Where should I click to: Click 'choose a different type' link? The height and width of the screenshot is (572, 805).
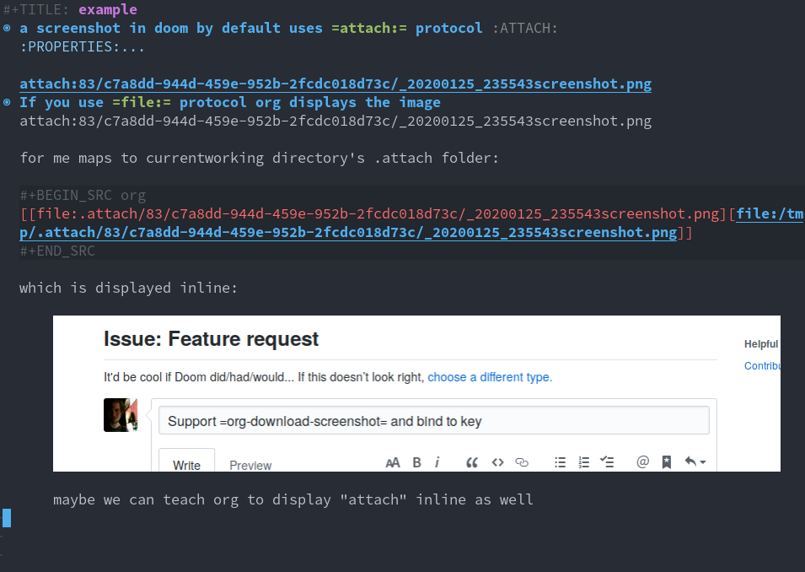(x=489, y=376)
